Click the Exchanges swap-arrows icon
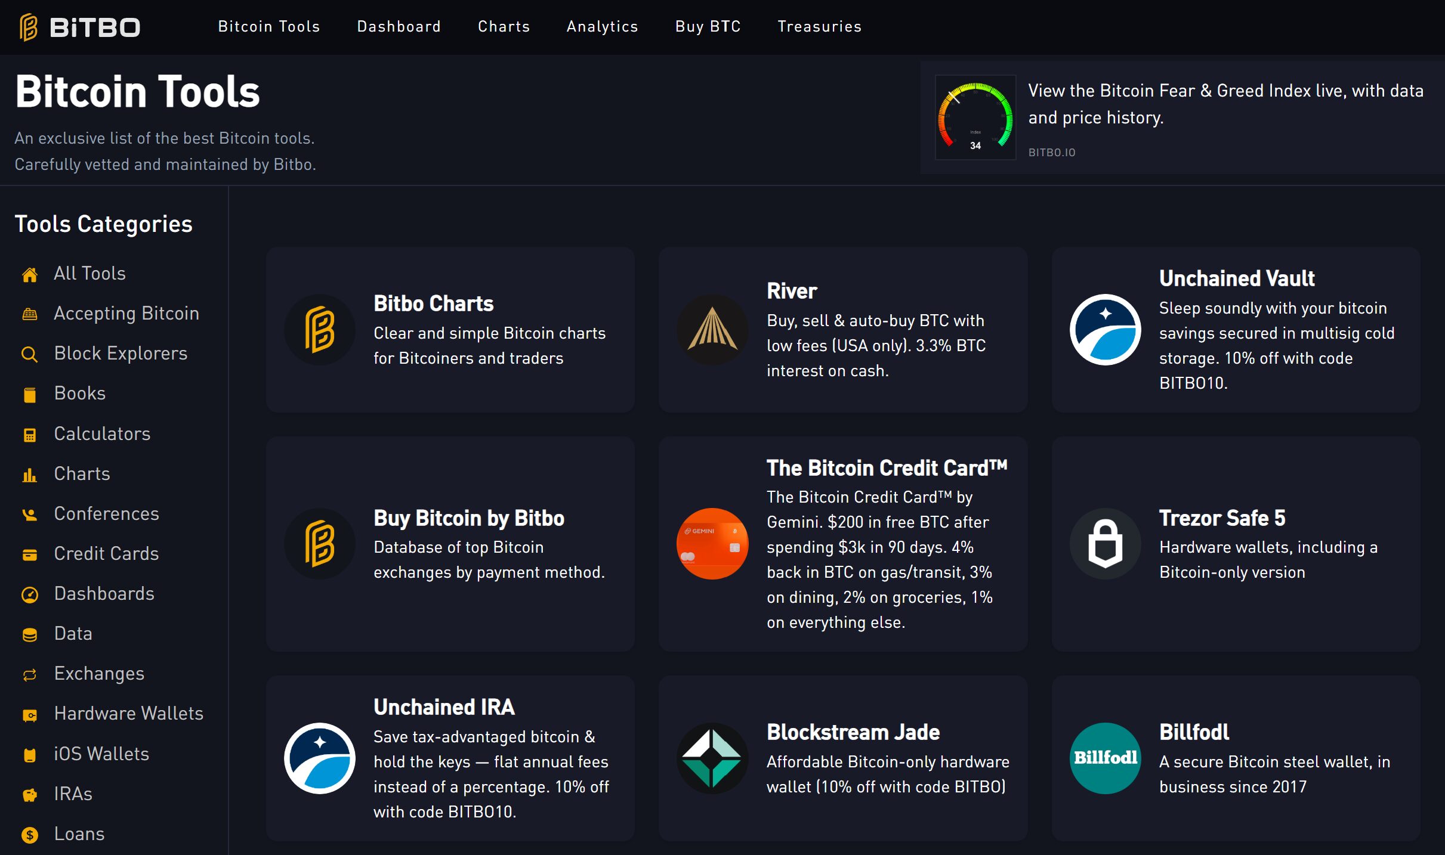 (x=29, y=674)
